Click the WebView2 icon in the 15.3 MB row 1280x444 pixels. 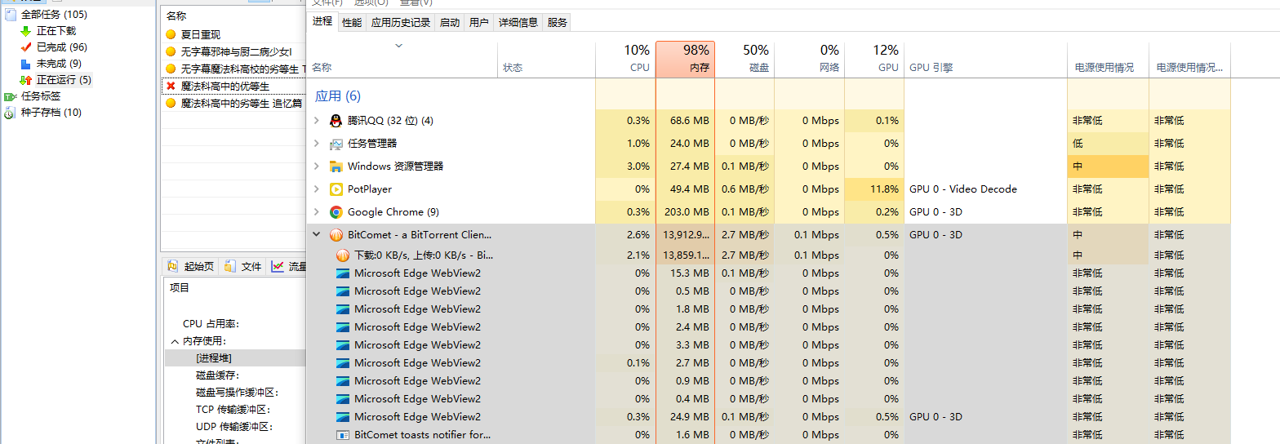point(343,273)
